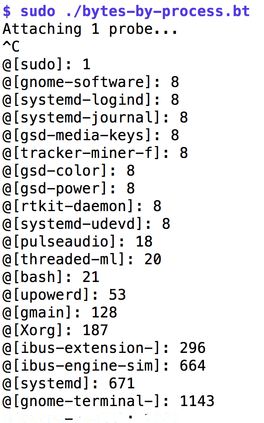Click the sudo ./bytes-by-process.bt command line
The width and height of the screenshot is (264, 423).
tap(126, 12)
